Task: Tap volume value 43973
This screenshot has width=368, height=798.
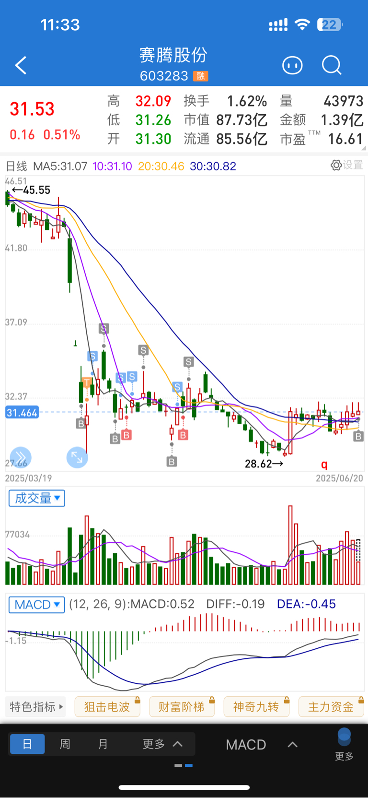Action: click(x=344, y=101)
